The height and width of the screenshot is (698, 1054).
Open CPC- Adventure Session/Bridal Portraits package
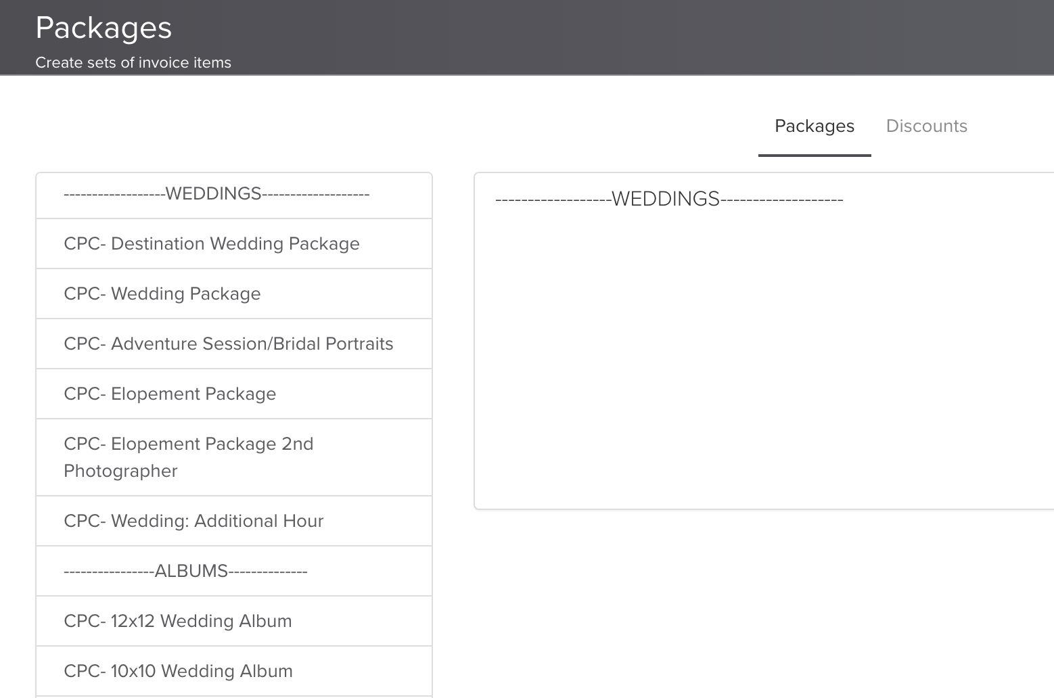pos(229,344)
